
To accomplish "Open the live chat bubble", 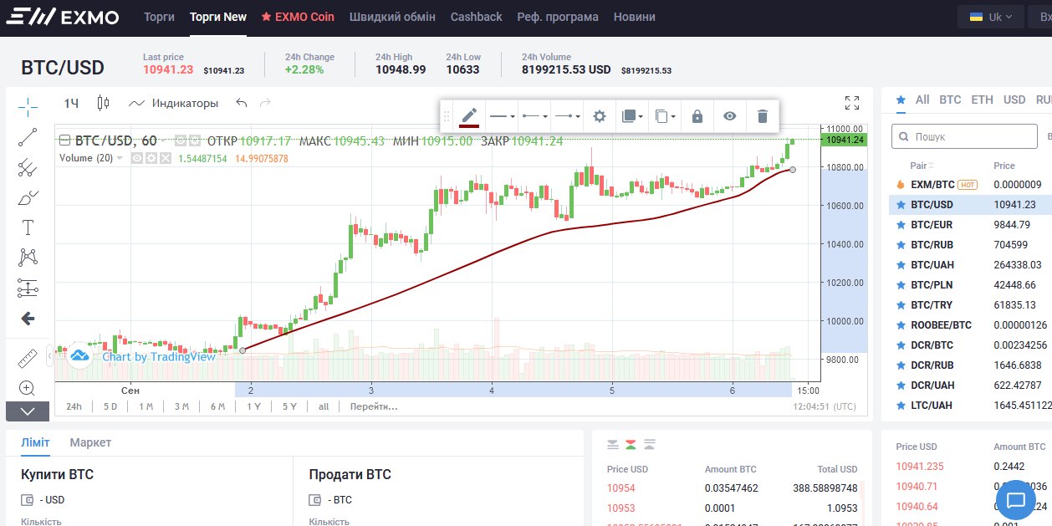I will 1016,500.
